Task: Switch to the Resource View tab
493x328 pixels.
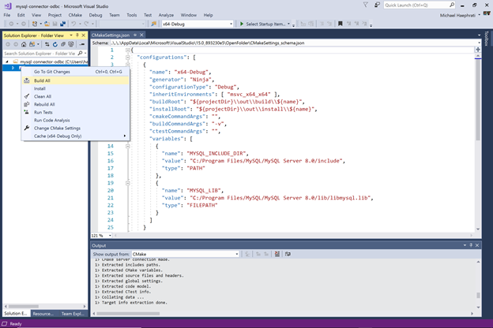Action: click(43, 314)
